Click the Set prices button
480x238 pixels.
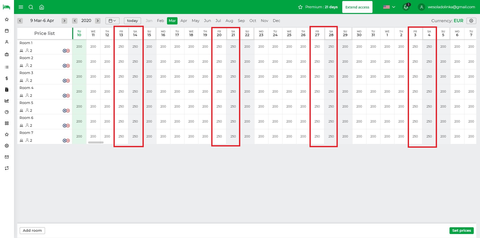[461, 231]
